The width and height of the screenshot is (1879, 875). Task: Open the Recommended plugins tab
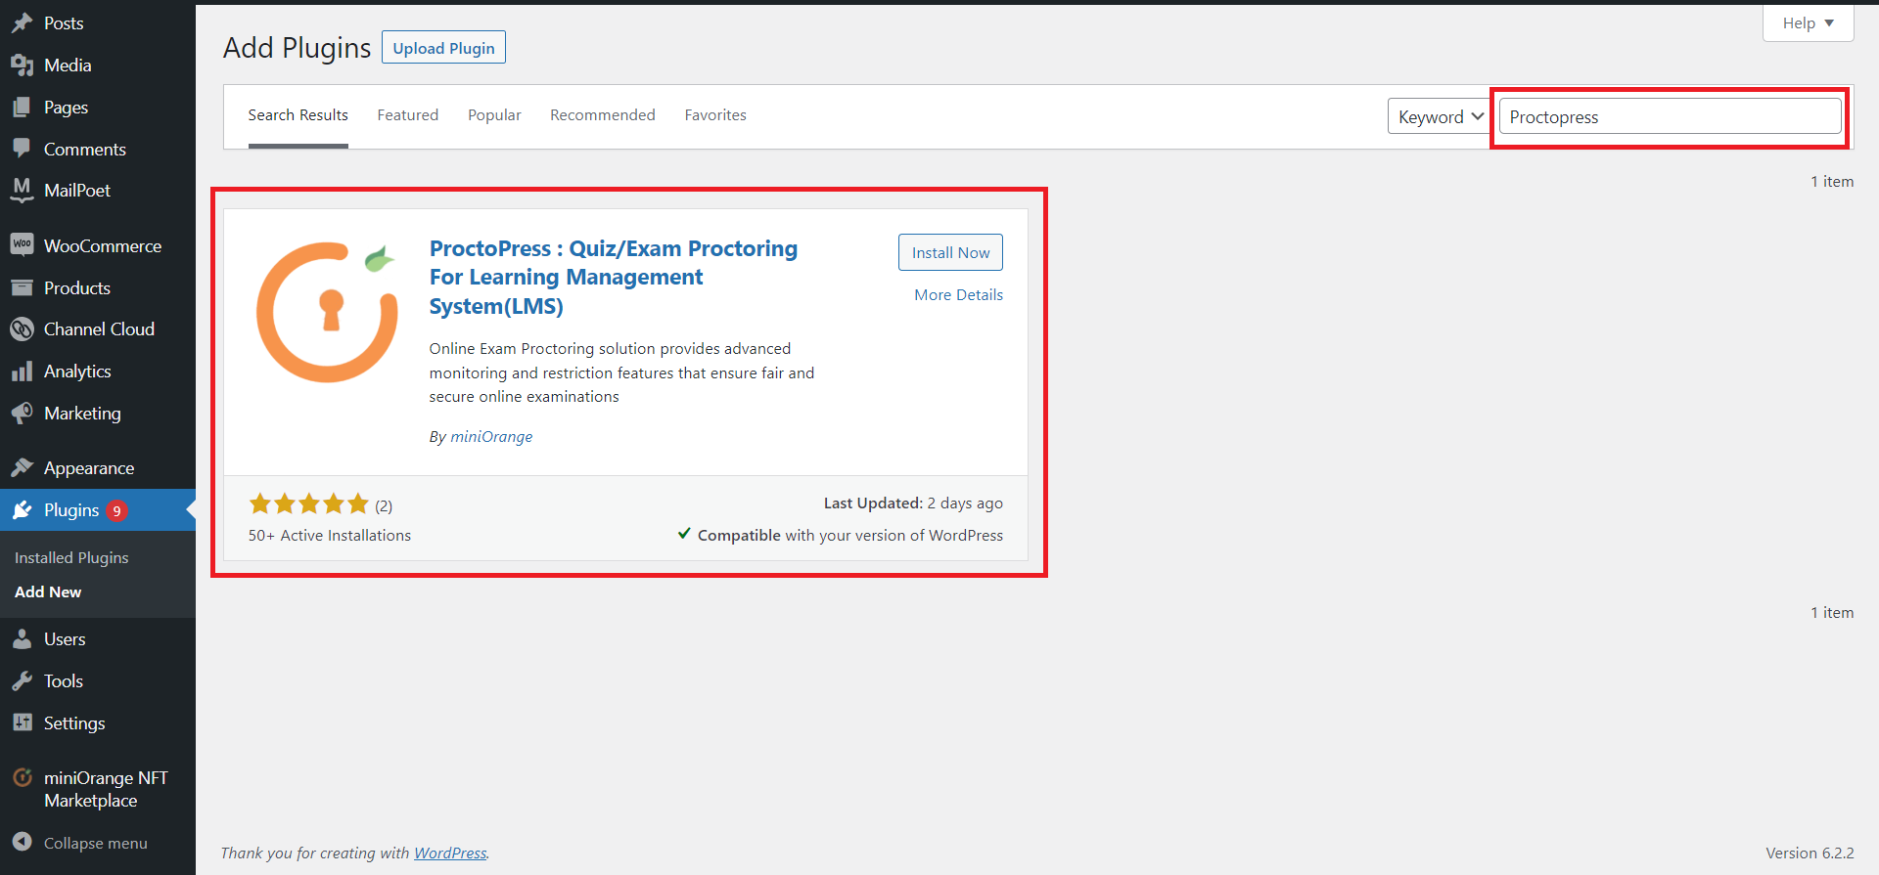point(603,115)
